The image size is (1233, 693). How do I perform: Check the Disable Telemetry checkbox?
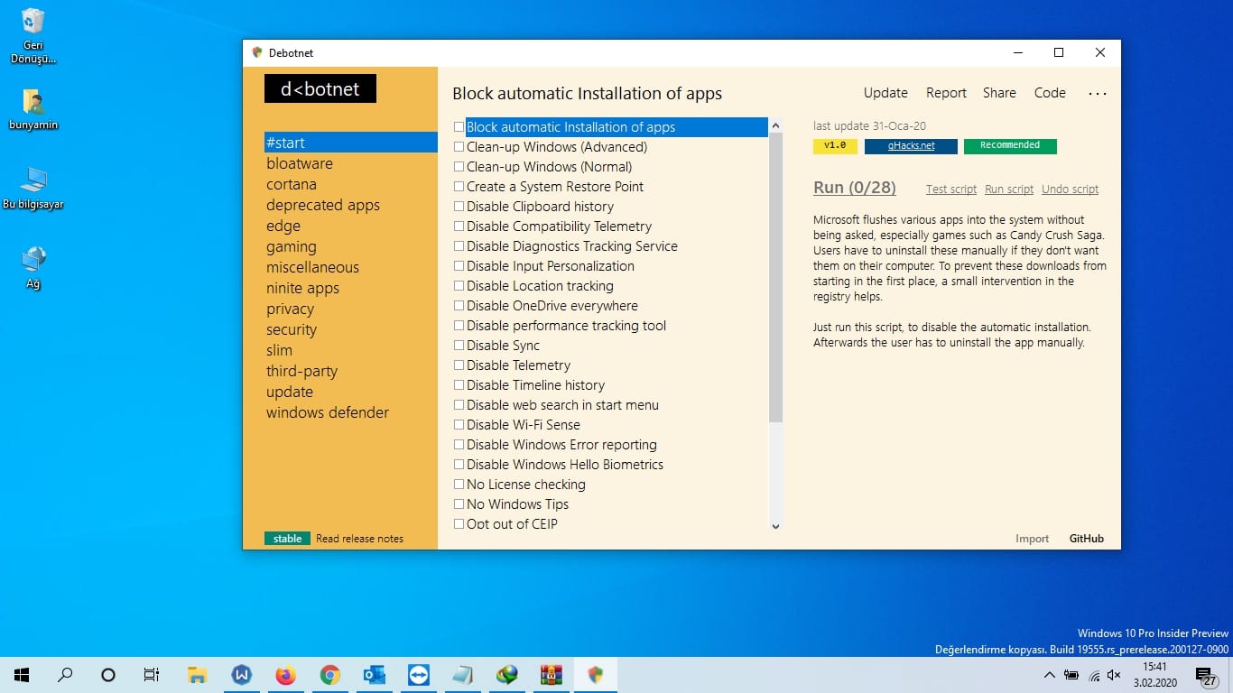[x=459, y=365]
